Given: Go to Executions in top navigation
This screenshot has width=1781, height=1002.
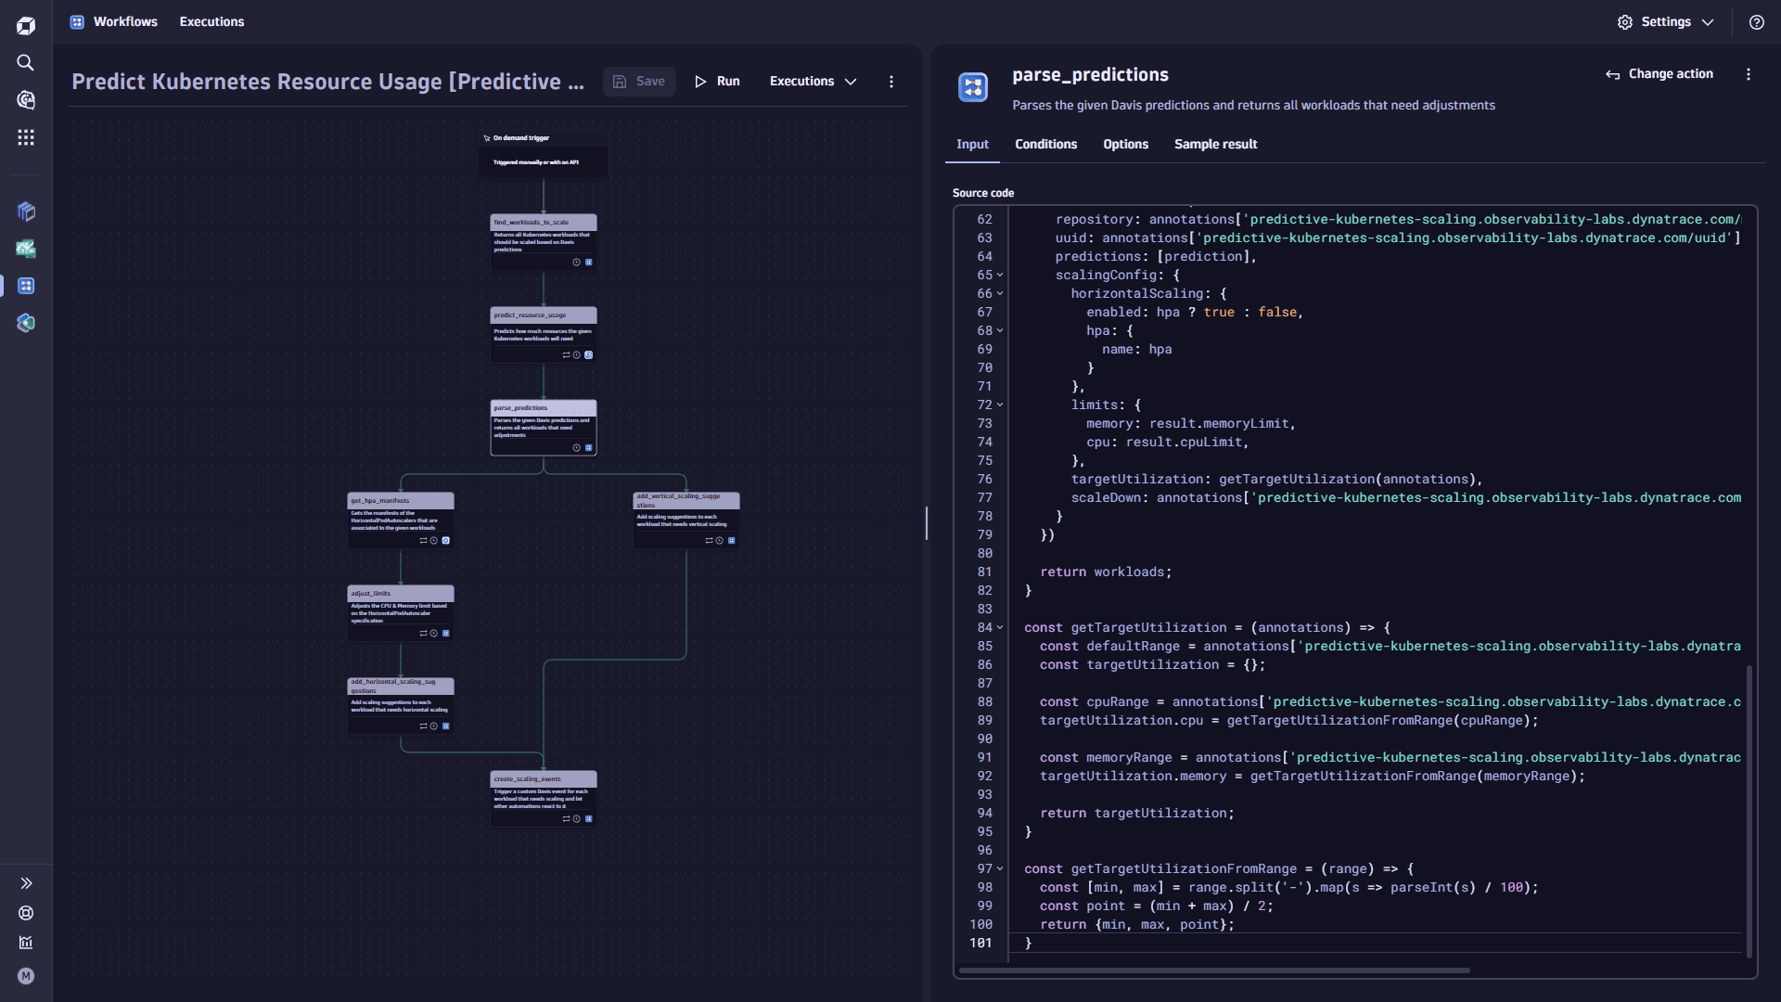Looking at the screenshot, I should pos(211,21).
